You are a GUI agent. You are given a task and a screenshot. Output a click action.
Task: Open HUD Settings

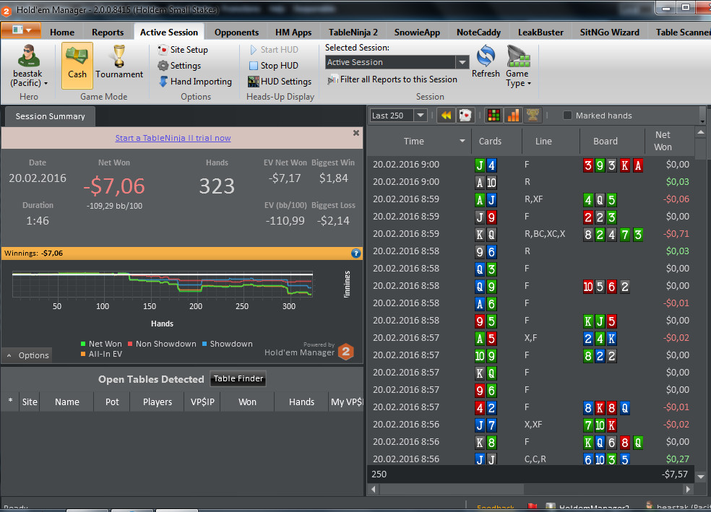(280, 81)
